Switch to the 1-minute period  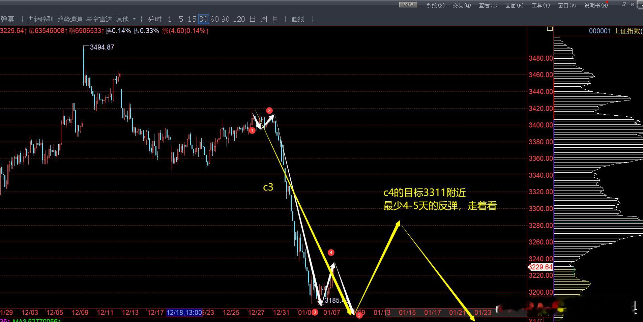pos(170,19)
